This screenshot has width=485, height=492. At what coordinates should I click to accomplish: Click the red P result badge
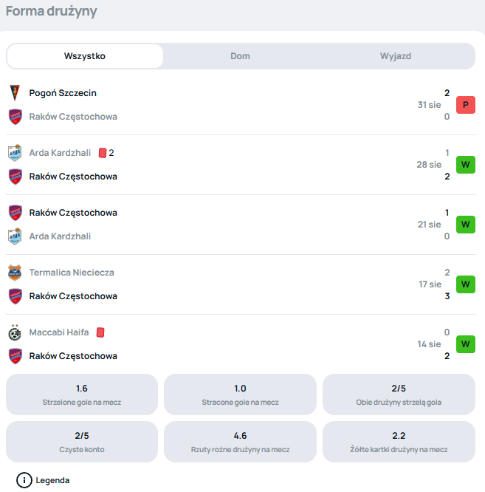[x=466, y=105]
